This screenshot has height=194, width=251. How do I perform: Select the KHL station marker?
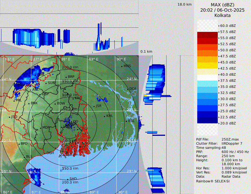(x=104, y=116)
